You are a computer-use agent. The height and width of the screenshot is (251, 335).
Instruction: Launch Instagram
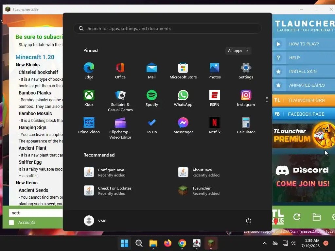(x=246, y=98)
